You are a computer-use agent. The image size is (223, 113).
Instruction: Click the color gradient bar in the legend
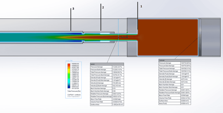(x=69, y=76)
